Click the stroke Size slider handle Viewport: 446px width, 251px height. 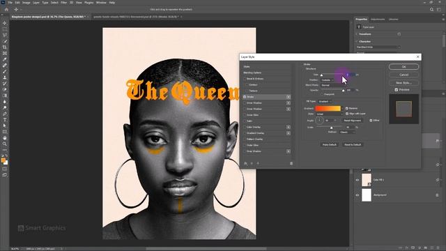321,75
